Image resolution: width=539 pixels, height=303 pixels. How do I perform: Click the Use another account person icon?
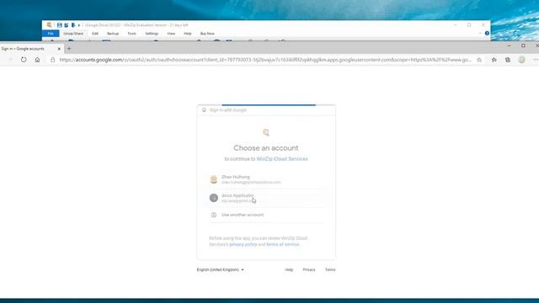click(x=213, y=215)
